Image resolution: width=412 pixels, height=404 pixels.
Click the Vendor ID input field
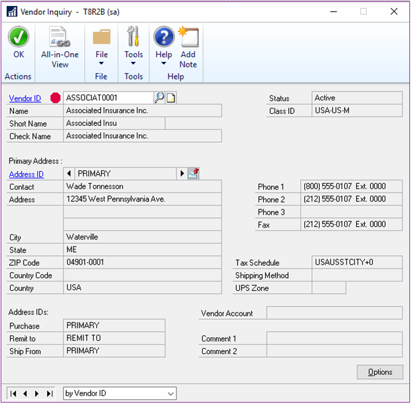(x=108, y=98)
